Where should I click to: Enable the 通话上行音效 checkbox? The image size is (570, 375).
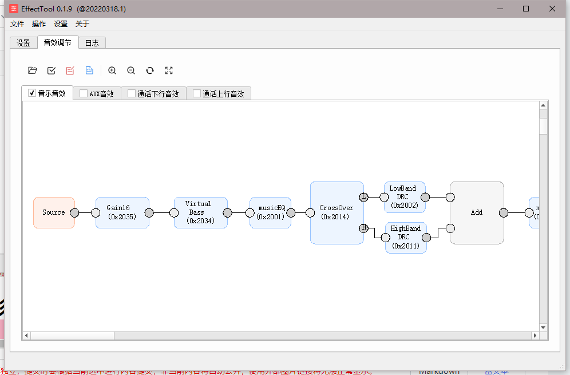point(197,93)
